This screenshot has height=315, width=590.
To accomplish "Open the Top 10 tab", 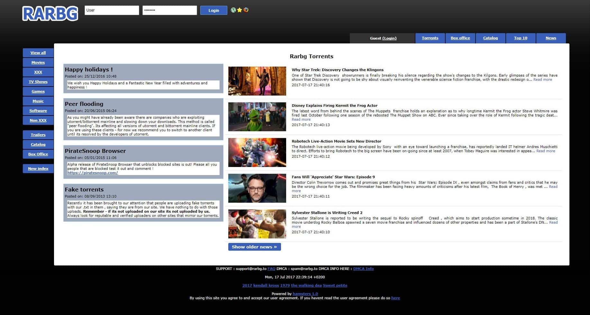I will pos(521,38).
